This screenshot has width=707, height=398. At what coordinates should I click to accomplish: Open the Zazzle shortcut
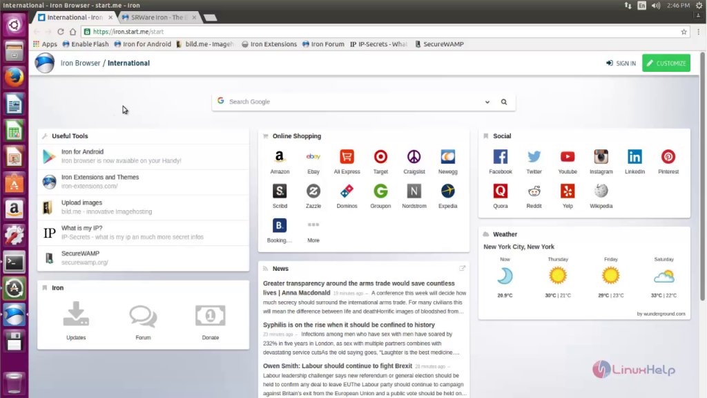point(313,191)
